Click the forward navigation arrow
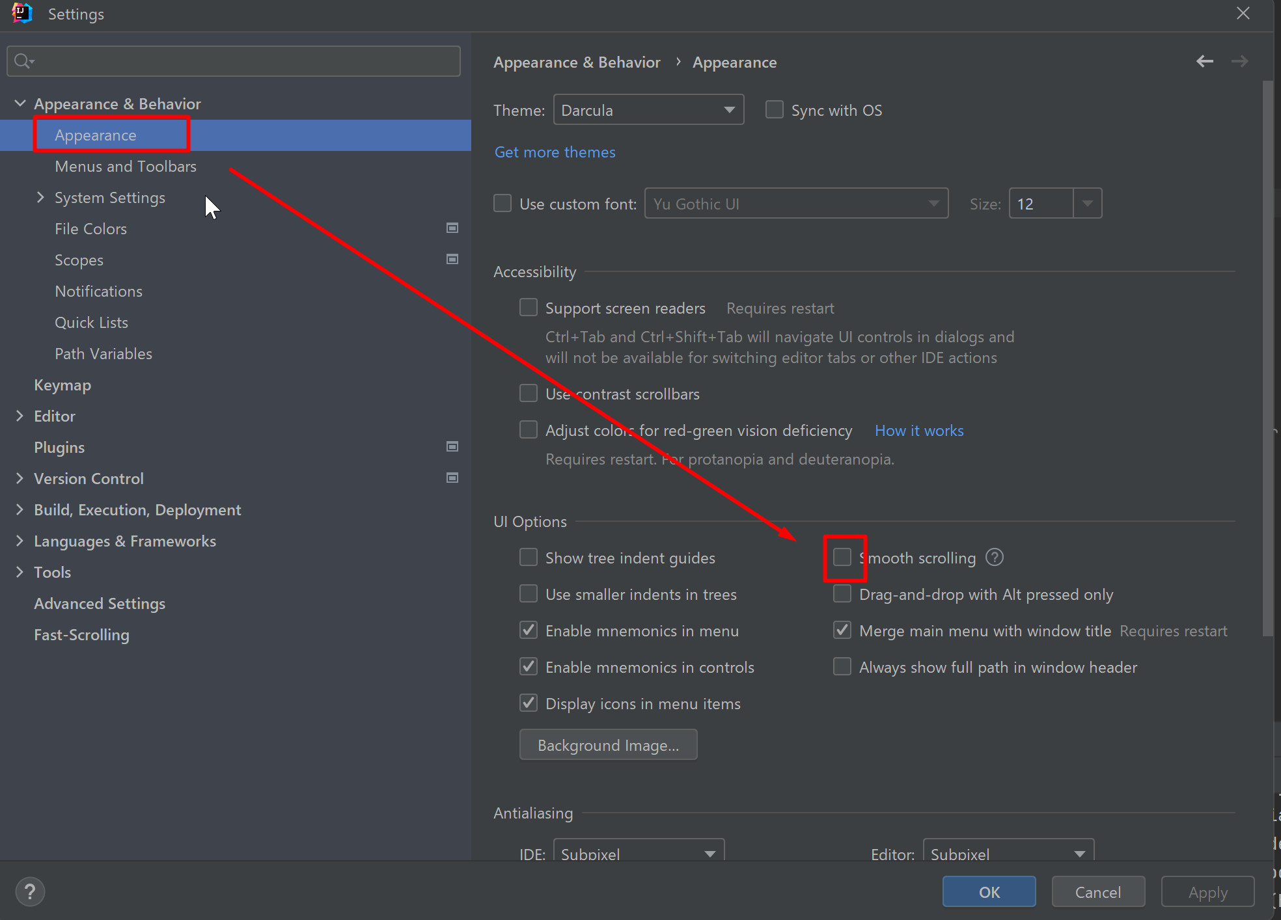The image size is (1281, 920). 1239,61
